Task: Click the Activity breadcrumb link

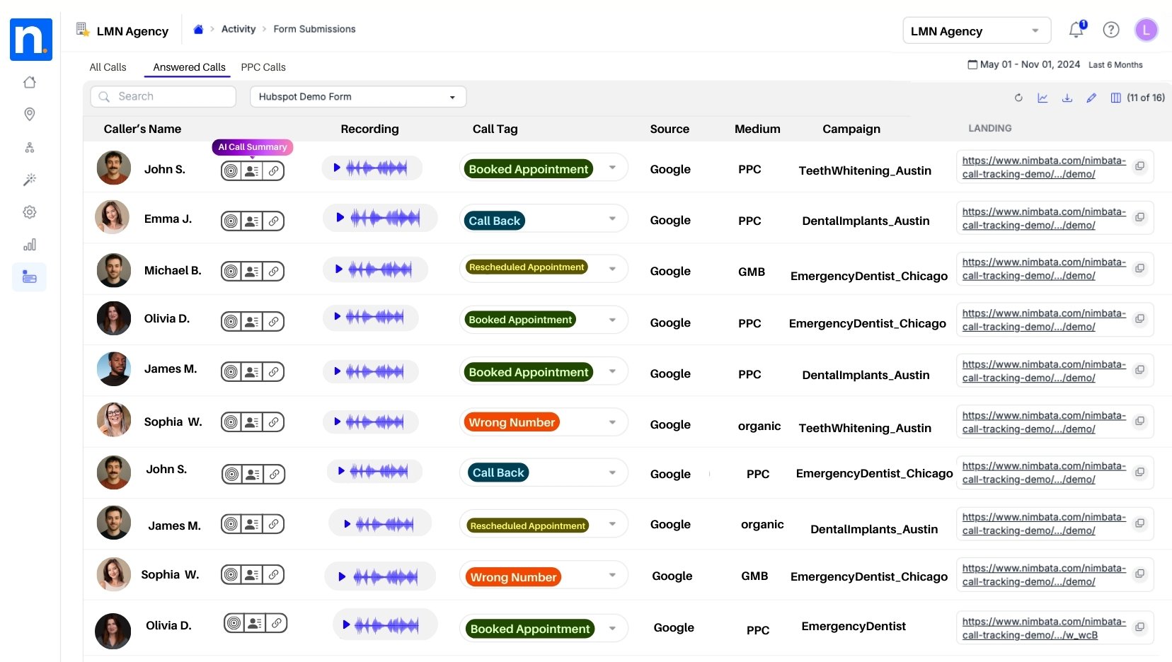Action: 239,29
